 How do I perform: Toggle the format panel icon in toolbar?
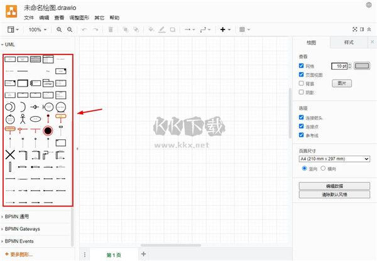(362, 29)
